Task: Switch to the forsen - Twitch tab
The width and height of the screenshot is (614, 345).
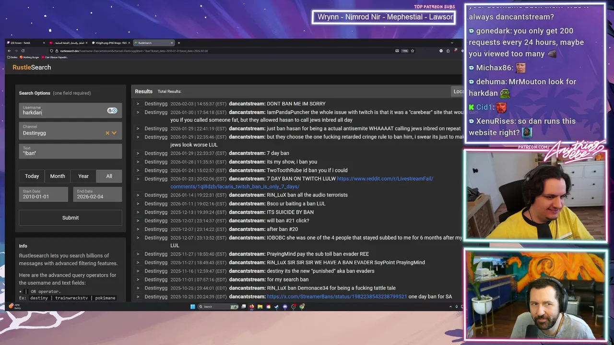Action: click(25, 43)
